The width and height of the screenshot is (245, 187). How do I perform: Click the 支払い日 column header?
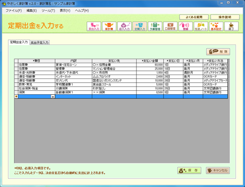tap(173, 61)
